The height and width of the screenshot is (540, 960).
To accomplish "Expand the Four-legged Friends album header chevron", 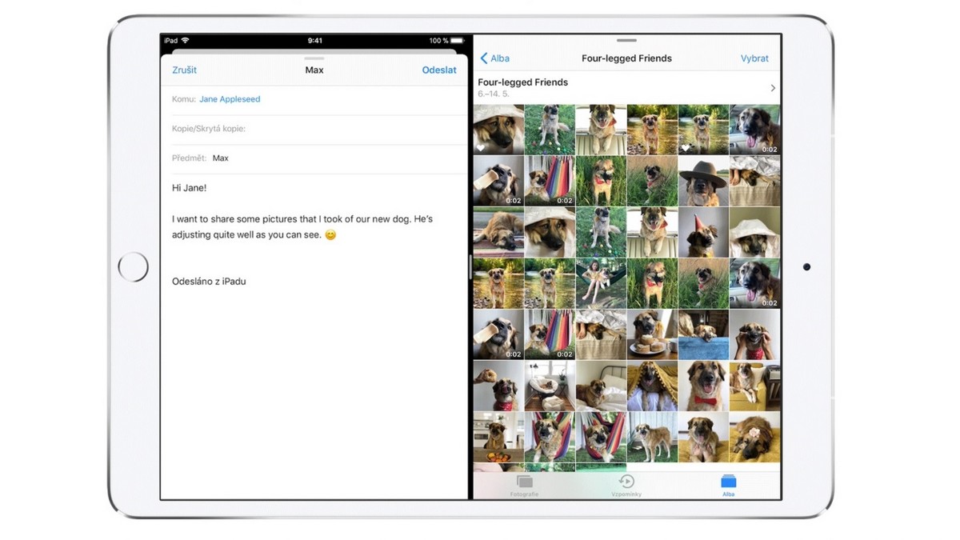I will pos(773,88).
